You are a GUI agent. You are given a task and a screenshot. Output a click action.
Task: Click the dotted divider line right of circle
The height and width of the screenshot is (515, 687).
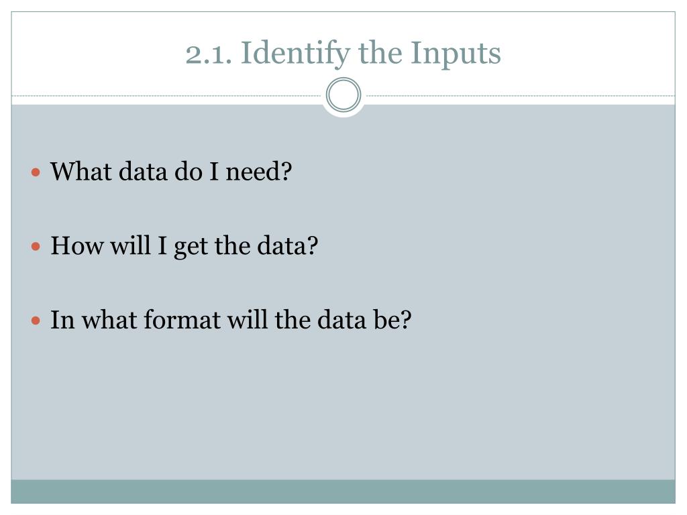click(521, 95)
